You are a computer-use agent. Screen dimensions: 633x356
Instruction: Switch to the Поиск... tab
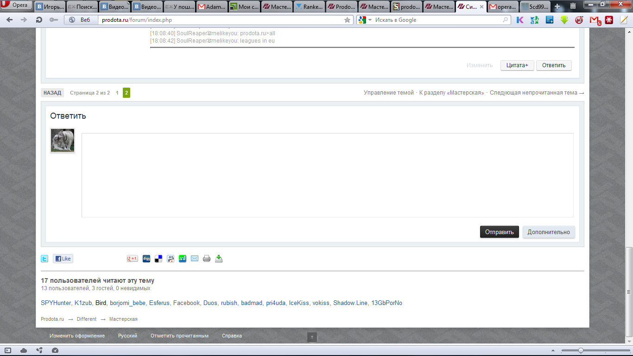click(x=82, y=7)
